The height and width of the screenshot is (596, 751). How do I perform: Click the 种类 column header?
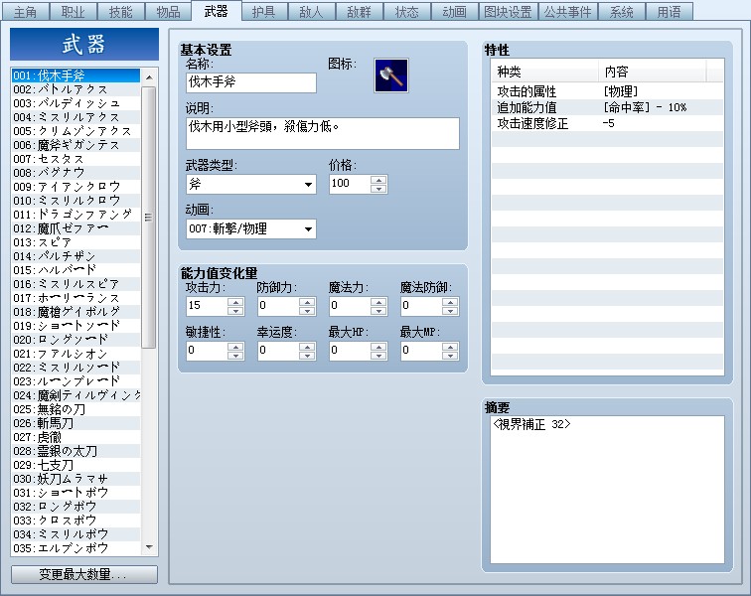click(x=545, y=72)
